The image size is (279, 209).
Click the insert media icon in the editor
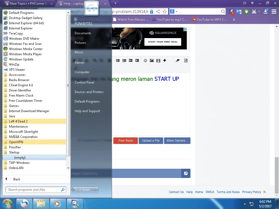[x=158, y=60]
